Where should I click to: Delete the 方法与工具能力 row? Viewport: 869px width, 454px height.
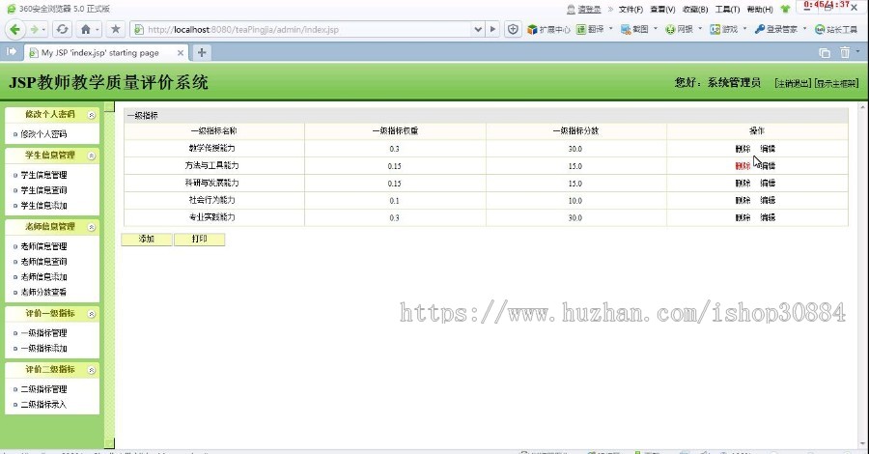(743, 166)
